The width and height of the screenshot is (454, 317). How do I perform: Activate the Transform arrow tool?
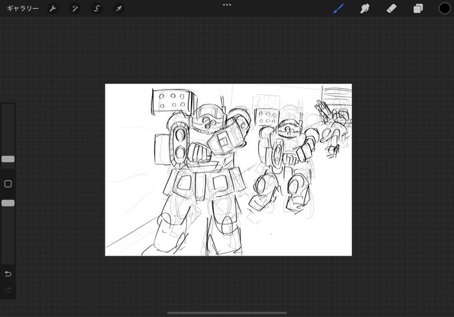pyautogui.click(x=119, y=9)
